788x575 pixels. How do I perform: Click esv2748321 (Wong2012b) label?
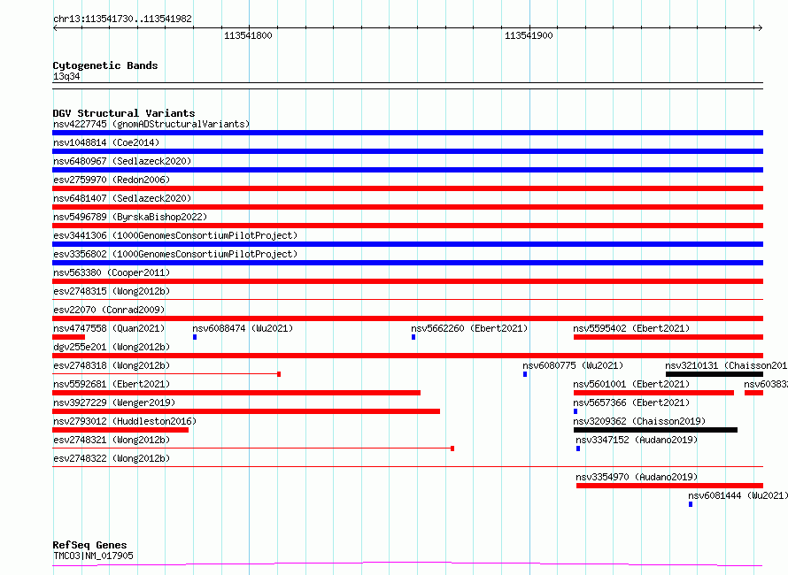tap(112, 440)
